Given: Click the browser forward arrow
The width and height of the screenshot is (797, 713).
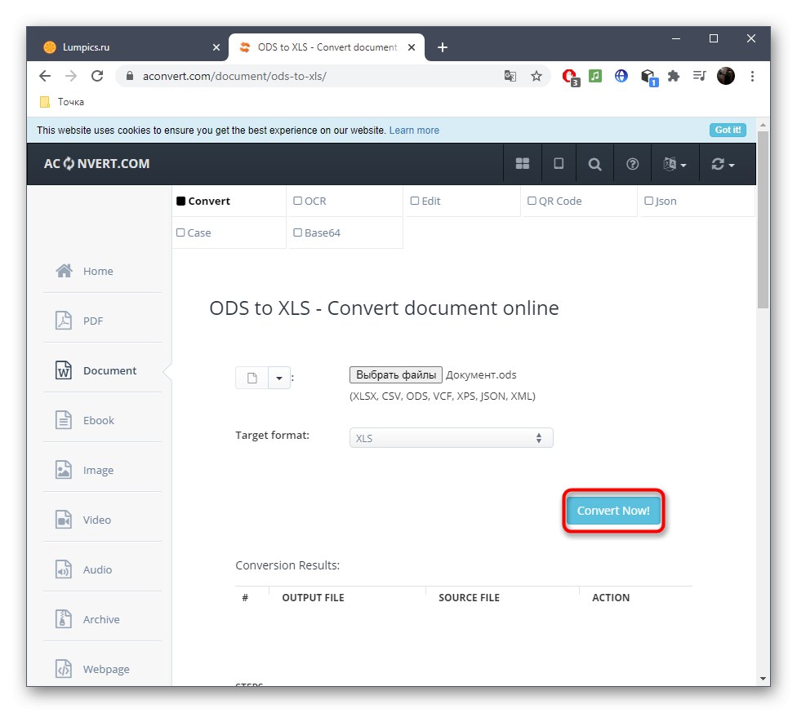Looking at the screenshot, I should click(71, 76).
